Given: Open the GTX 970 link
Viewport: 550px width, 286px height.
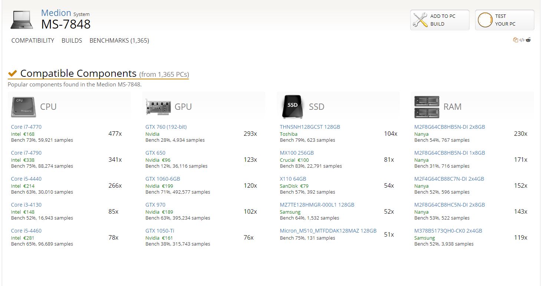Looking at the screenshot, I should (155, 205).
